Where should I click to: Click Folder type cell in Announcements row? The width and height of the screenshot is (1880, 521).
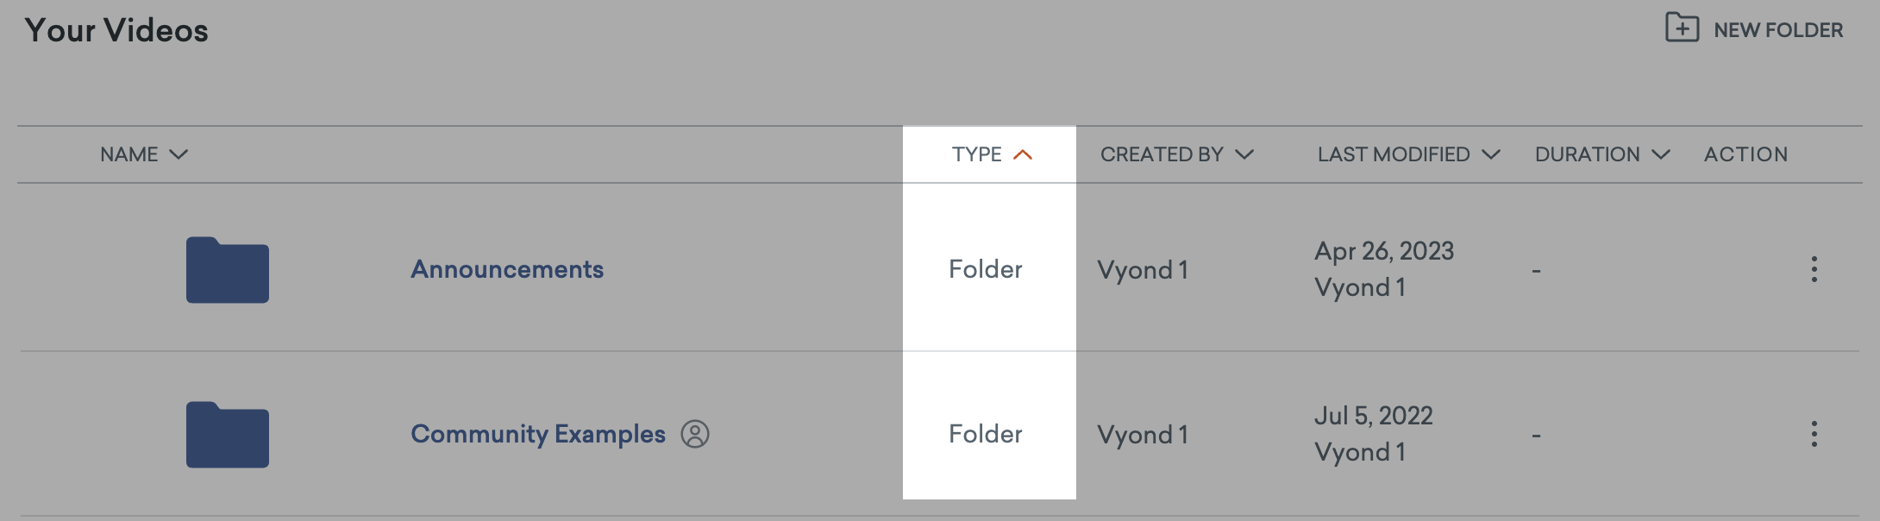tap(985, 269)
